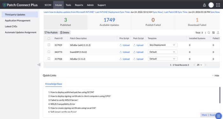Click the Re-Publish button
The width and height of the screenshot is (223, 119).
tap(51, 32)
